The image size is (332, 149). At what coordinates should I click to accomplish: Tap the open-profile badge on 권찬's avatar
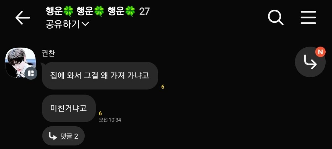tap(31, 74)
